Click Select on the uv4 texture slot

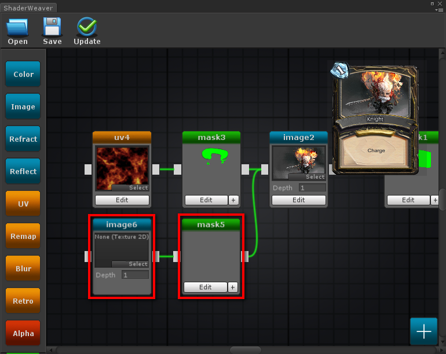click(130, 187)
